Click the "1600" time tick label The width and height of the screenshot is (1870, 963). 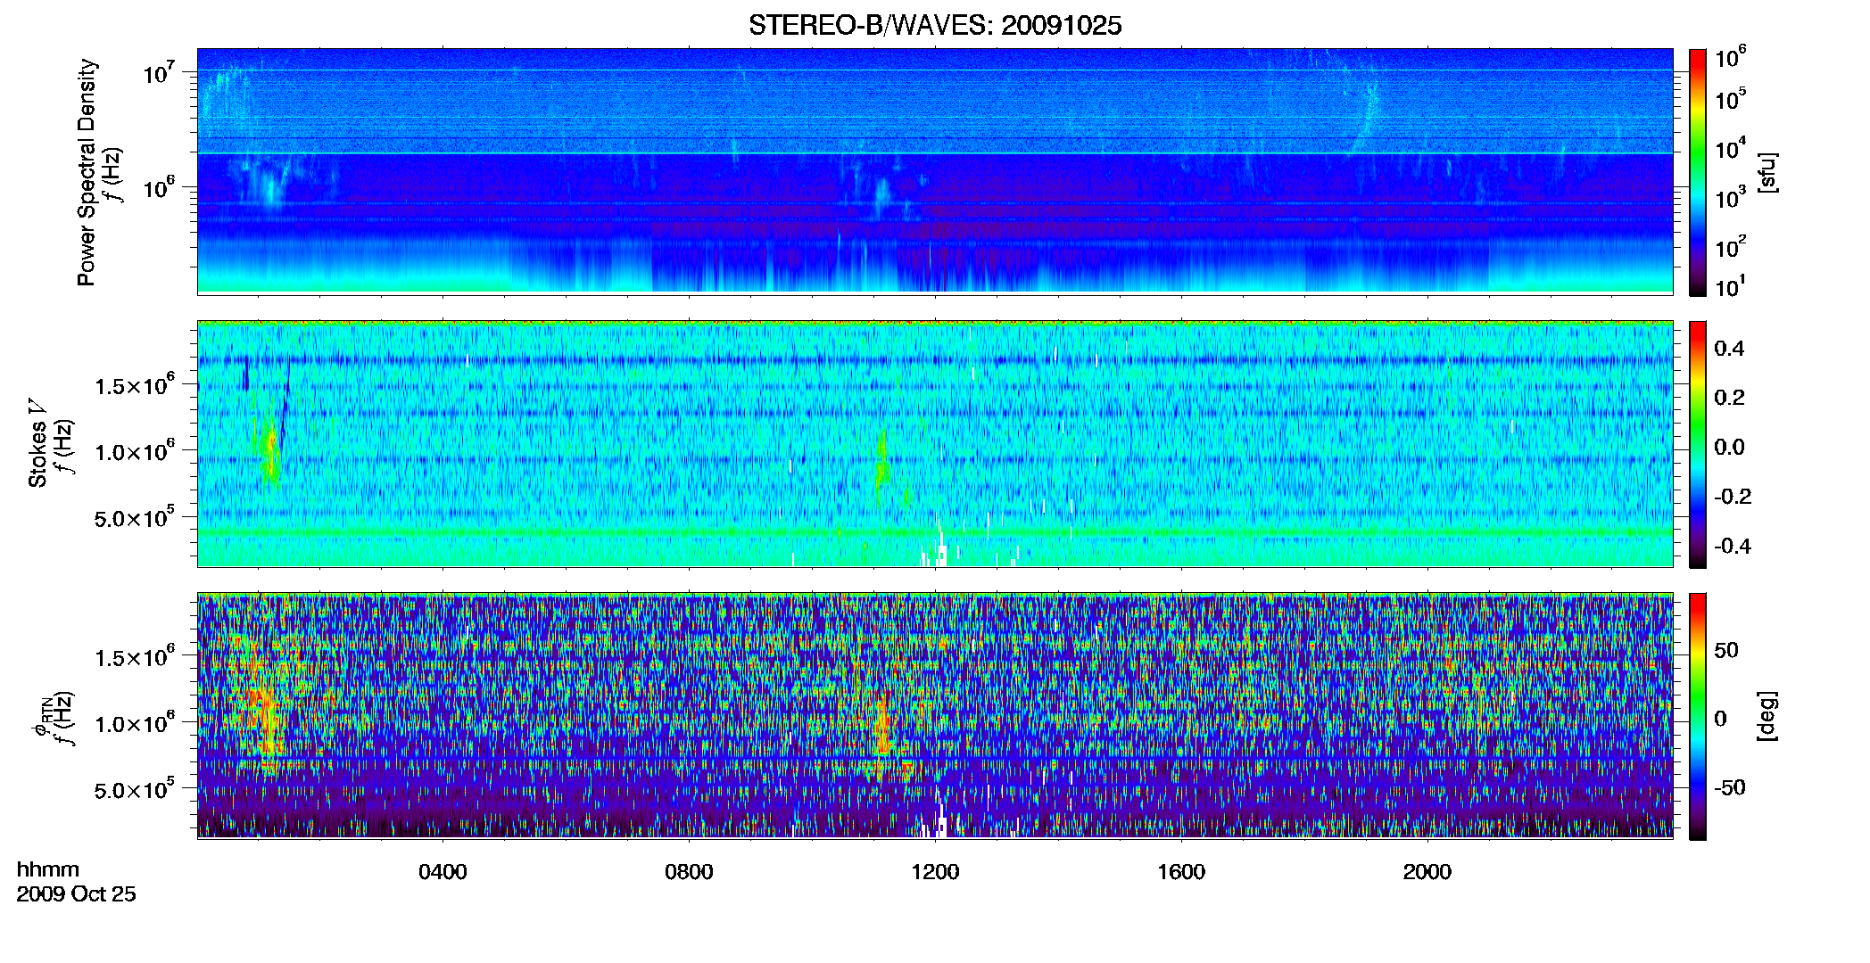point(1181,872)
